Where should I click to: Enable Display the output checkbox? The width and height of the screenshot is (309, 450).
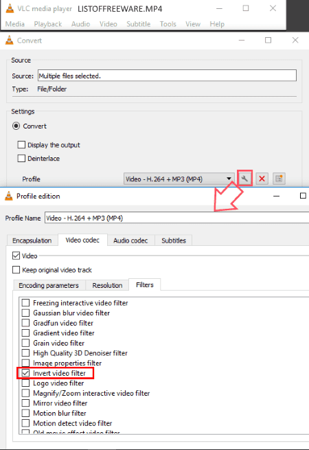point(21,145)
